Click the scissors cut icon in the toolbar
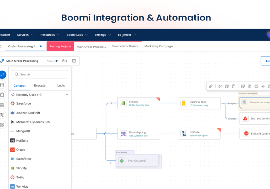The width and height of the screenshot is (270, 189). coord(220,86)
